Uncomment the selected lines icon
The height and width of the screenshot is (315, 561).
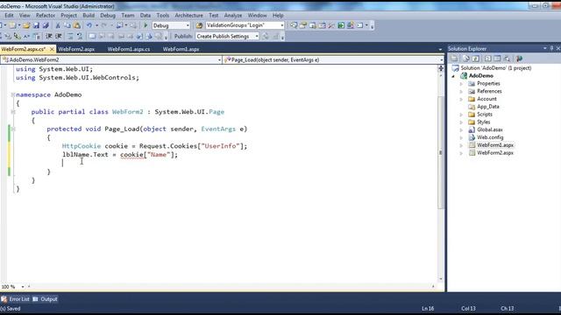pos(80,36)
